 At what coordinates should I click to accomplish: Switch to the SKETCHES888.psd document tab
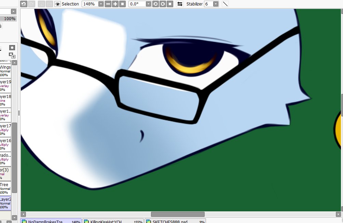coord(175,221)
